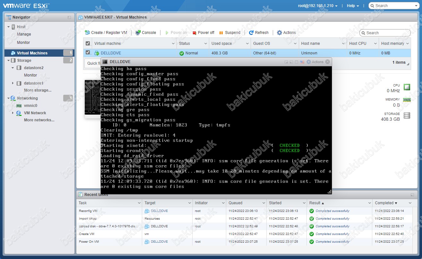Select Monitor under datastore2

pyautogui.click(x=30, y=75)
